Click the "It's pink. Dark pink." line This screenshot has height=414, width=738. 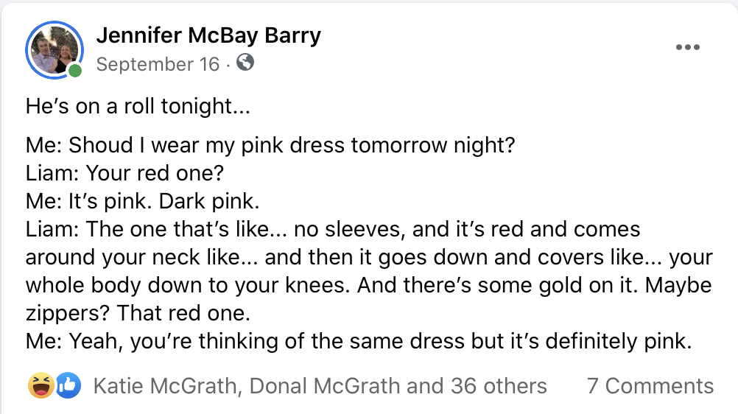point(143,201)
